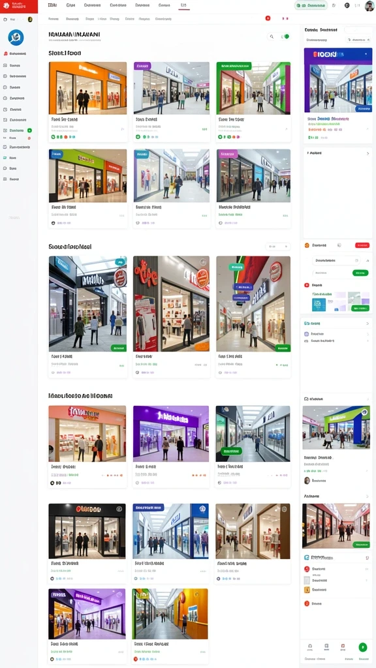376x668 pixels.
Task: Open the dropdown at top of right panel
Action: (x=358, y=40)
